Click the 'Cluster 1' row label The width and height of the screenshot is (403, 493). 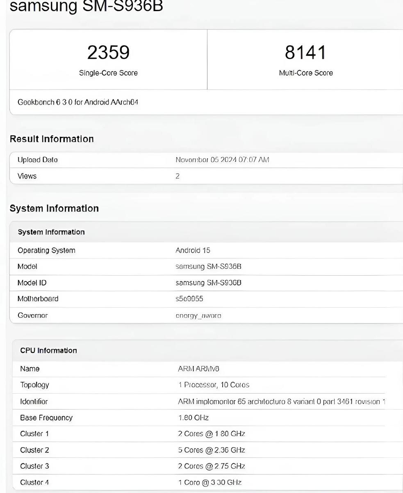coord(34,434)
